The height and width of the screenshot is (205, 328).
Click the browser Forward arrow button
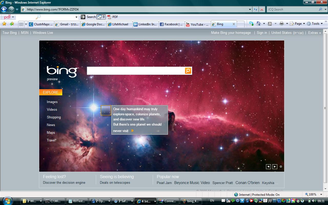[11, 9]
